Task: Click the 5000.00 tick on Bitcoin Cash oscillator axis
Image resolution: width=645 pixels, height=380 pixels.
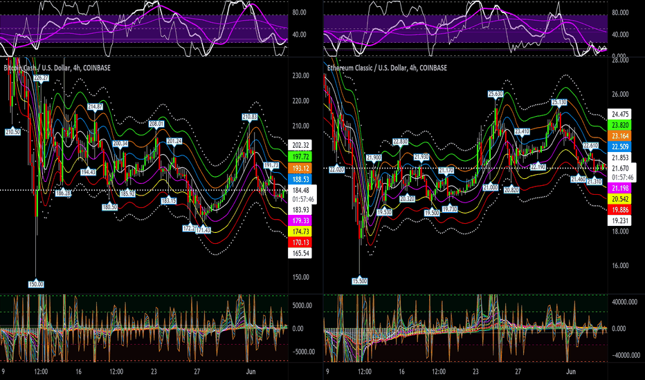Action: (x=302, y=305)
